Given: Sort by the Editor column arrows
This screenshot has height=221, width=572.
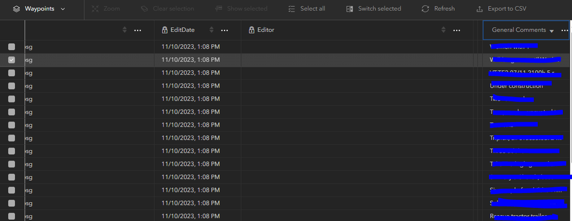Looking at the screenshot, I should pos(443,30).
